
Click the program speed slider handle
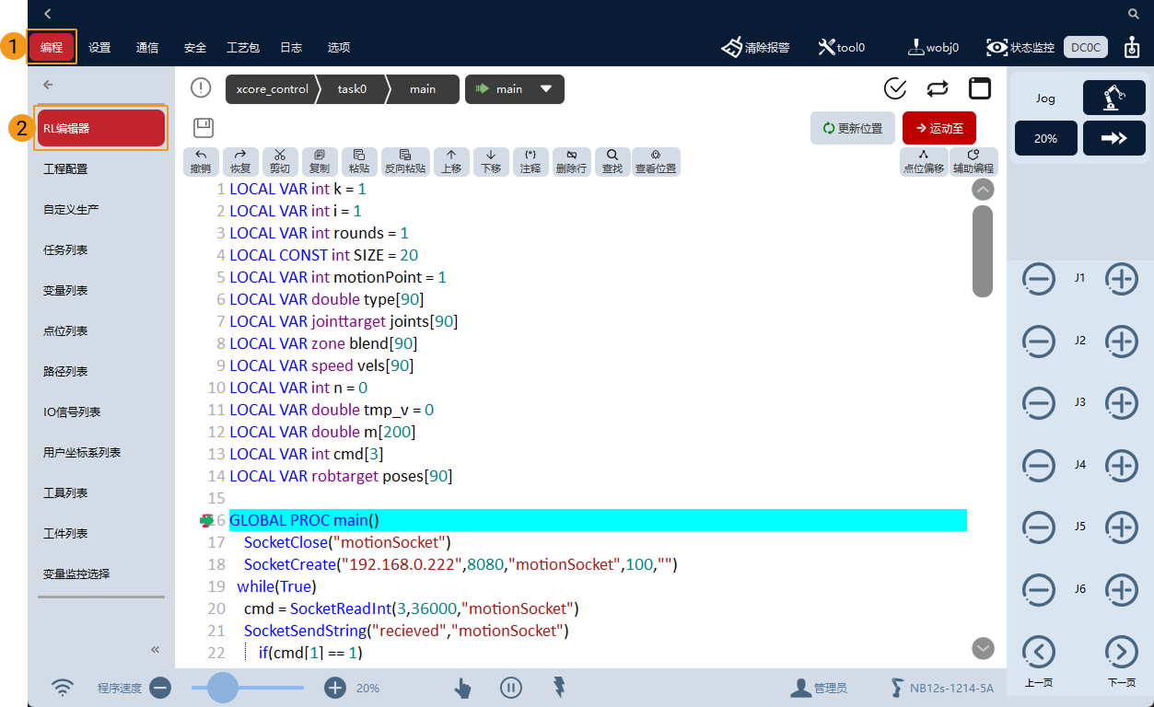(223, 687)
